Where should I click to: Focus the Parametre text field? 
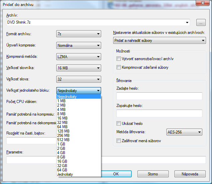click(153, 160)
